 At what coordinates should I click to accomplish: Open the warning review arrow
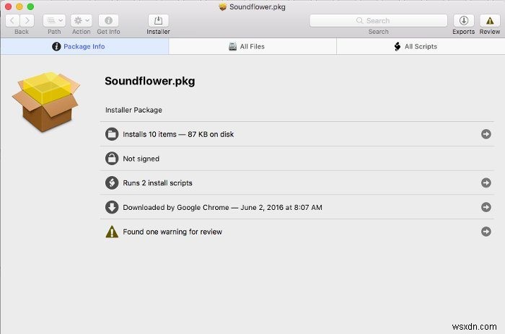coord(486,232)
